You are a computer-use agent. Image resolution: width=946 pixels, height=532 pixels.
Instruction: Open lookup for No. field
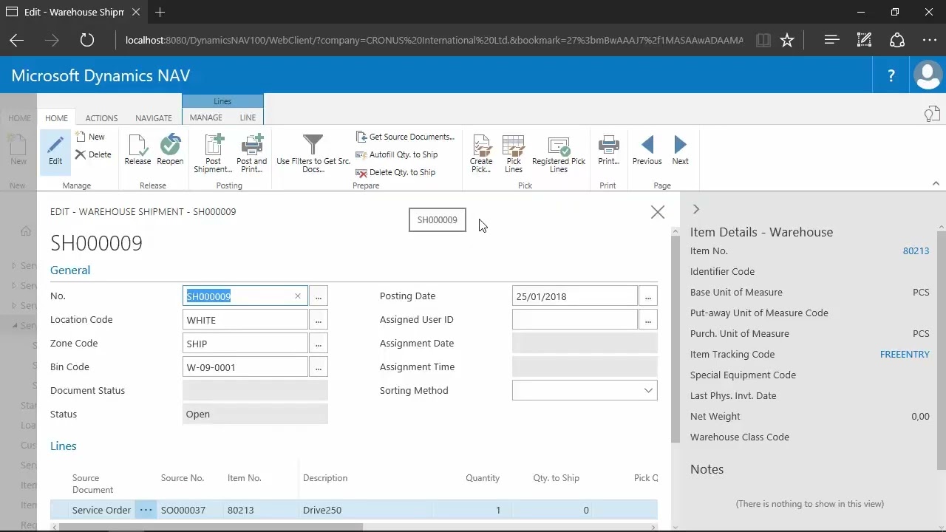(x=319, y=296)
